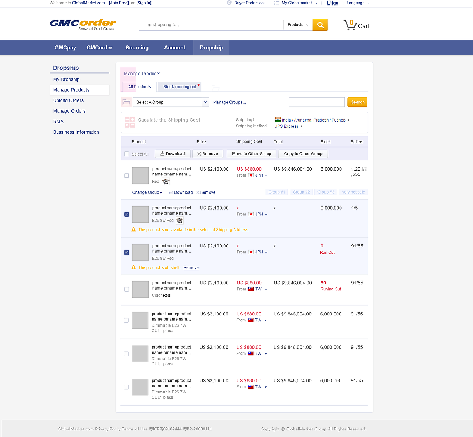Click the warning icon on unavailable-address product
The image size is (473, 437).
tap(133, 229)
